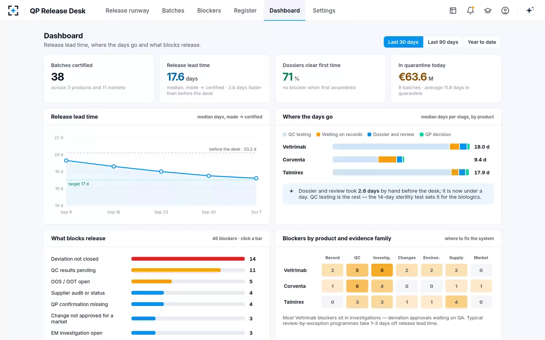Toggle the QC testing legend item
This screenshot has width=545, height=340.
coord(297,134)
